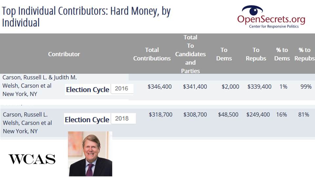
Task: Sort by Total Contributions column header
Action: point(152,54)
